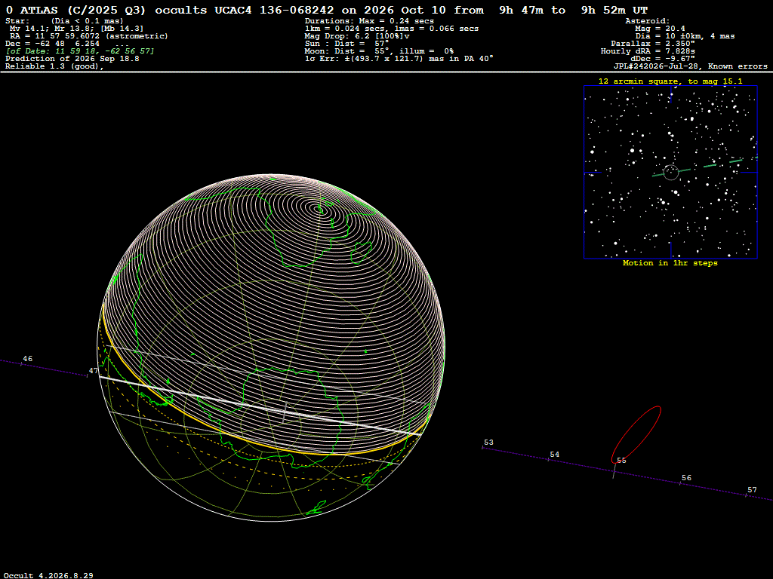Select time marker 46 on the path
The width and height of the screenshot is (773, 579).
tap(28, 359)
